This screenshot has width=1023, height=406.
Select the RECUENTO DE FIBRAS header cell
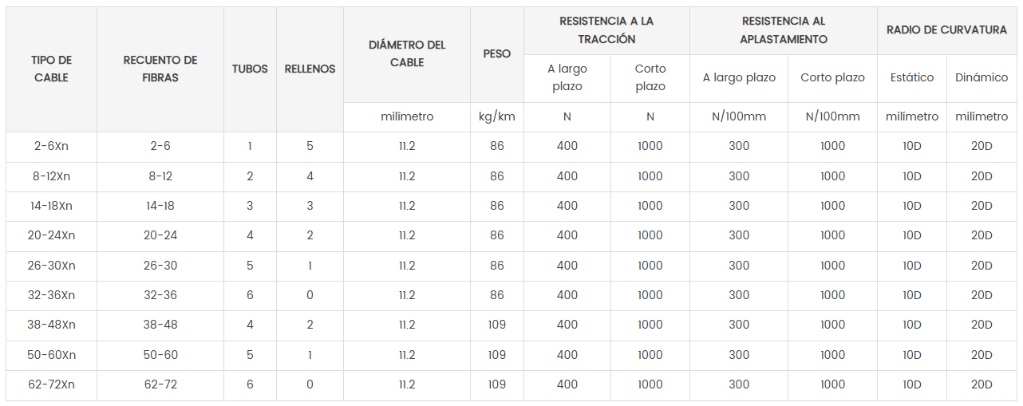point(160,69)
